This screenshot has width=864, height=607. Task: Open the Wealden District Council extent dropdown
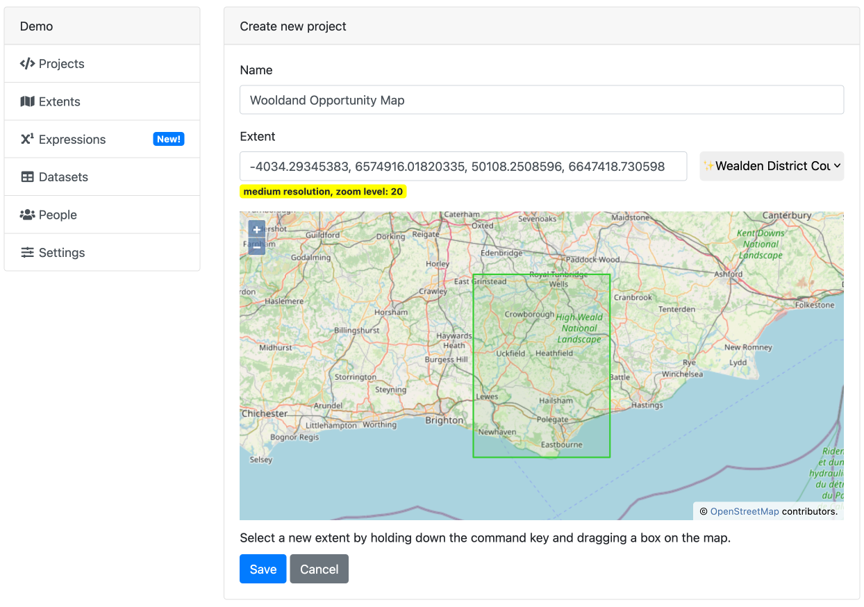pyautogui.click(x=771, y=166)
